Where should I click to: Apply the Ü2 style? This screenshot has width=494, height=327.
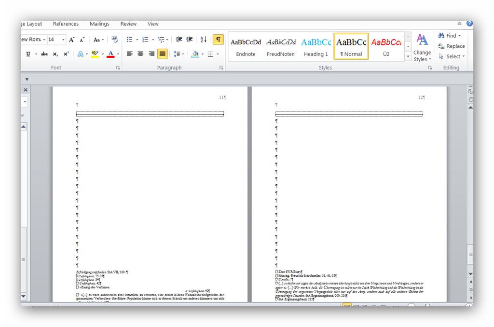pos(386,47)
